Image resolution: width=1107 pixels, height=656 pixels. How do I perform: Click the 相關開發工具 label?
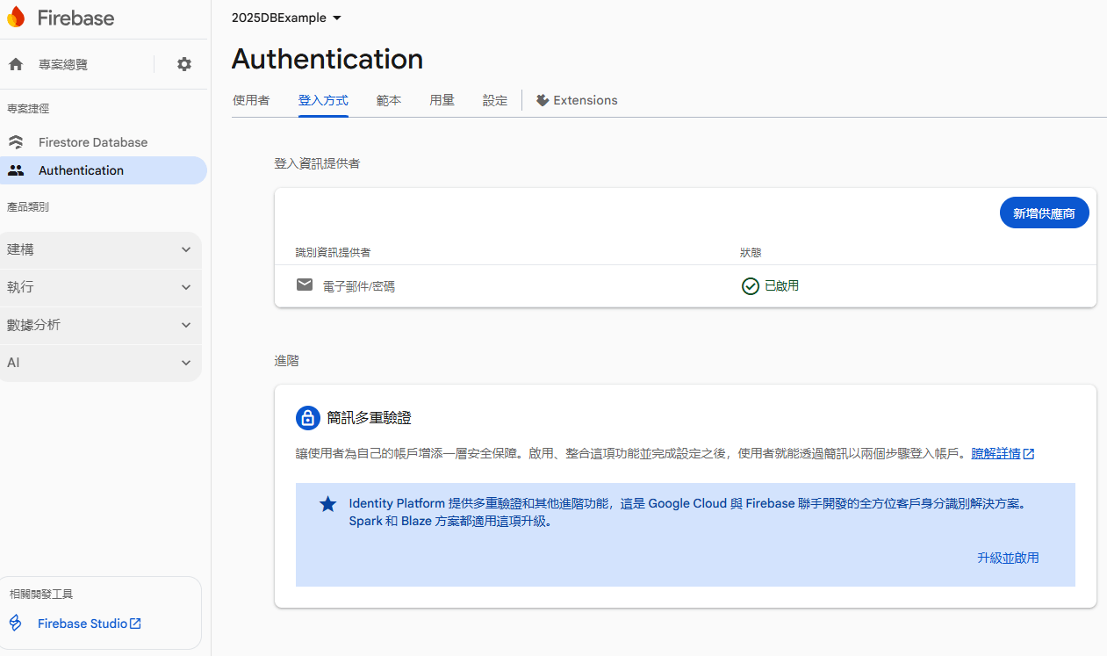coord(41,594)
